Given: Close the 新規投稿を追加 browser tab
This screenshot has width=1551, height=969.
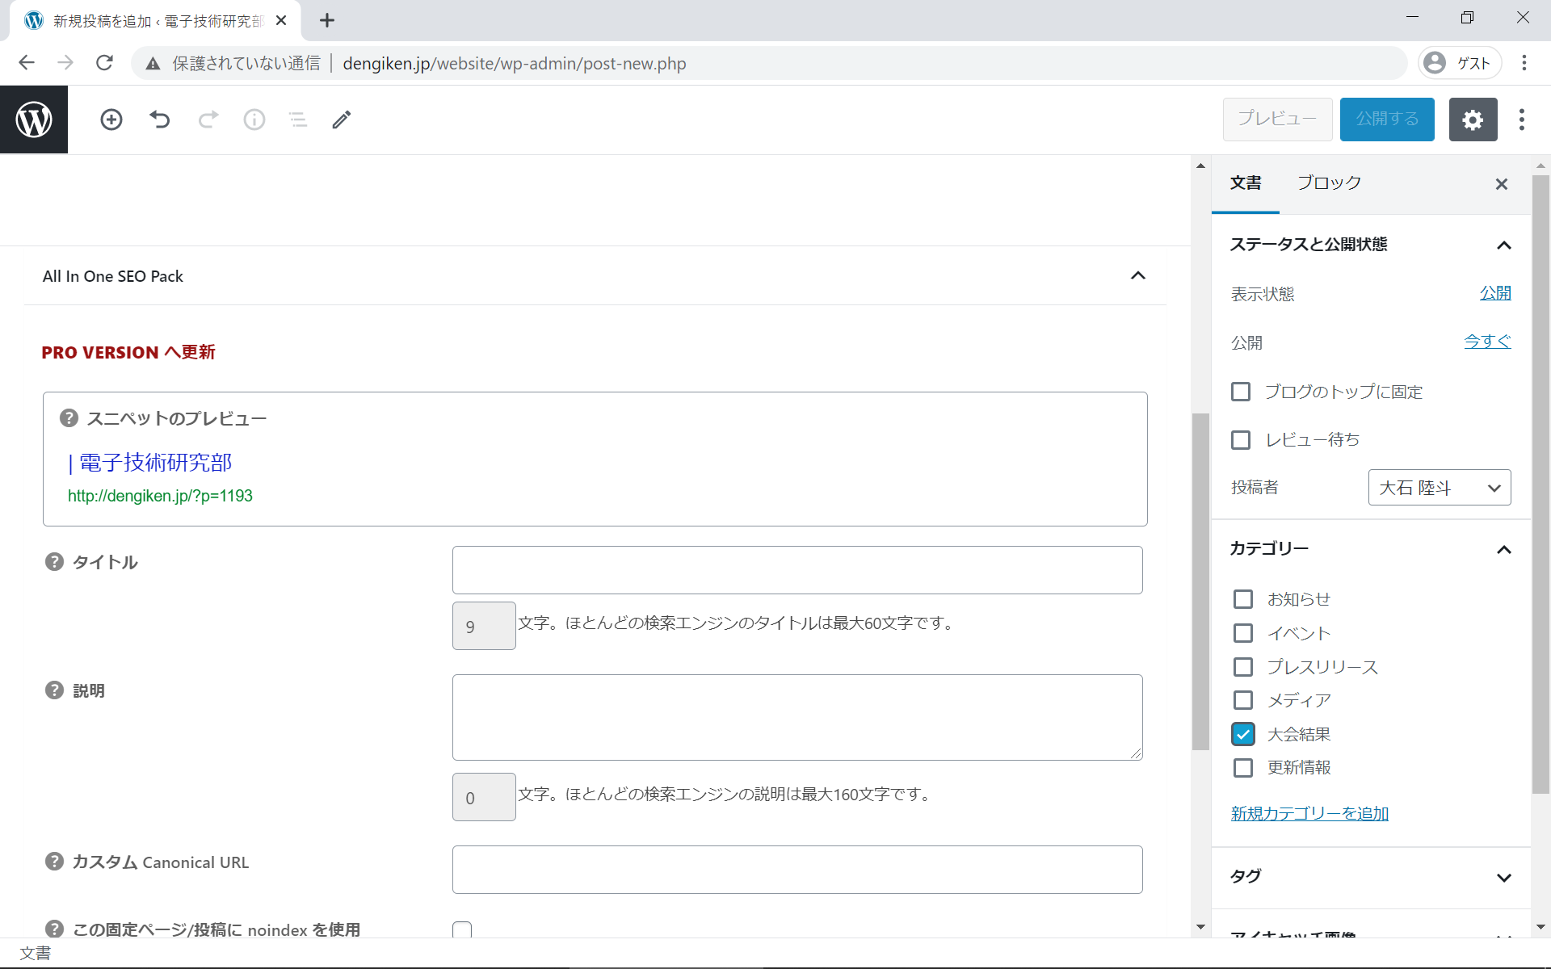Looking at the screenshot, I should tap(281, 20).
